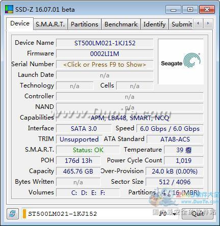The width and height of the screenshot is (220, 226).
Task: Click the Launch Date n/a field
Action: (x=105, y=75)
